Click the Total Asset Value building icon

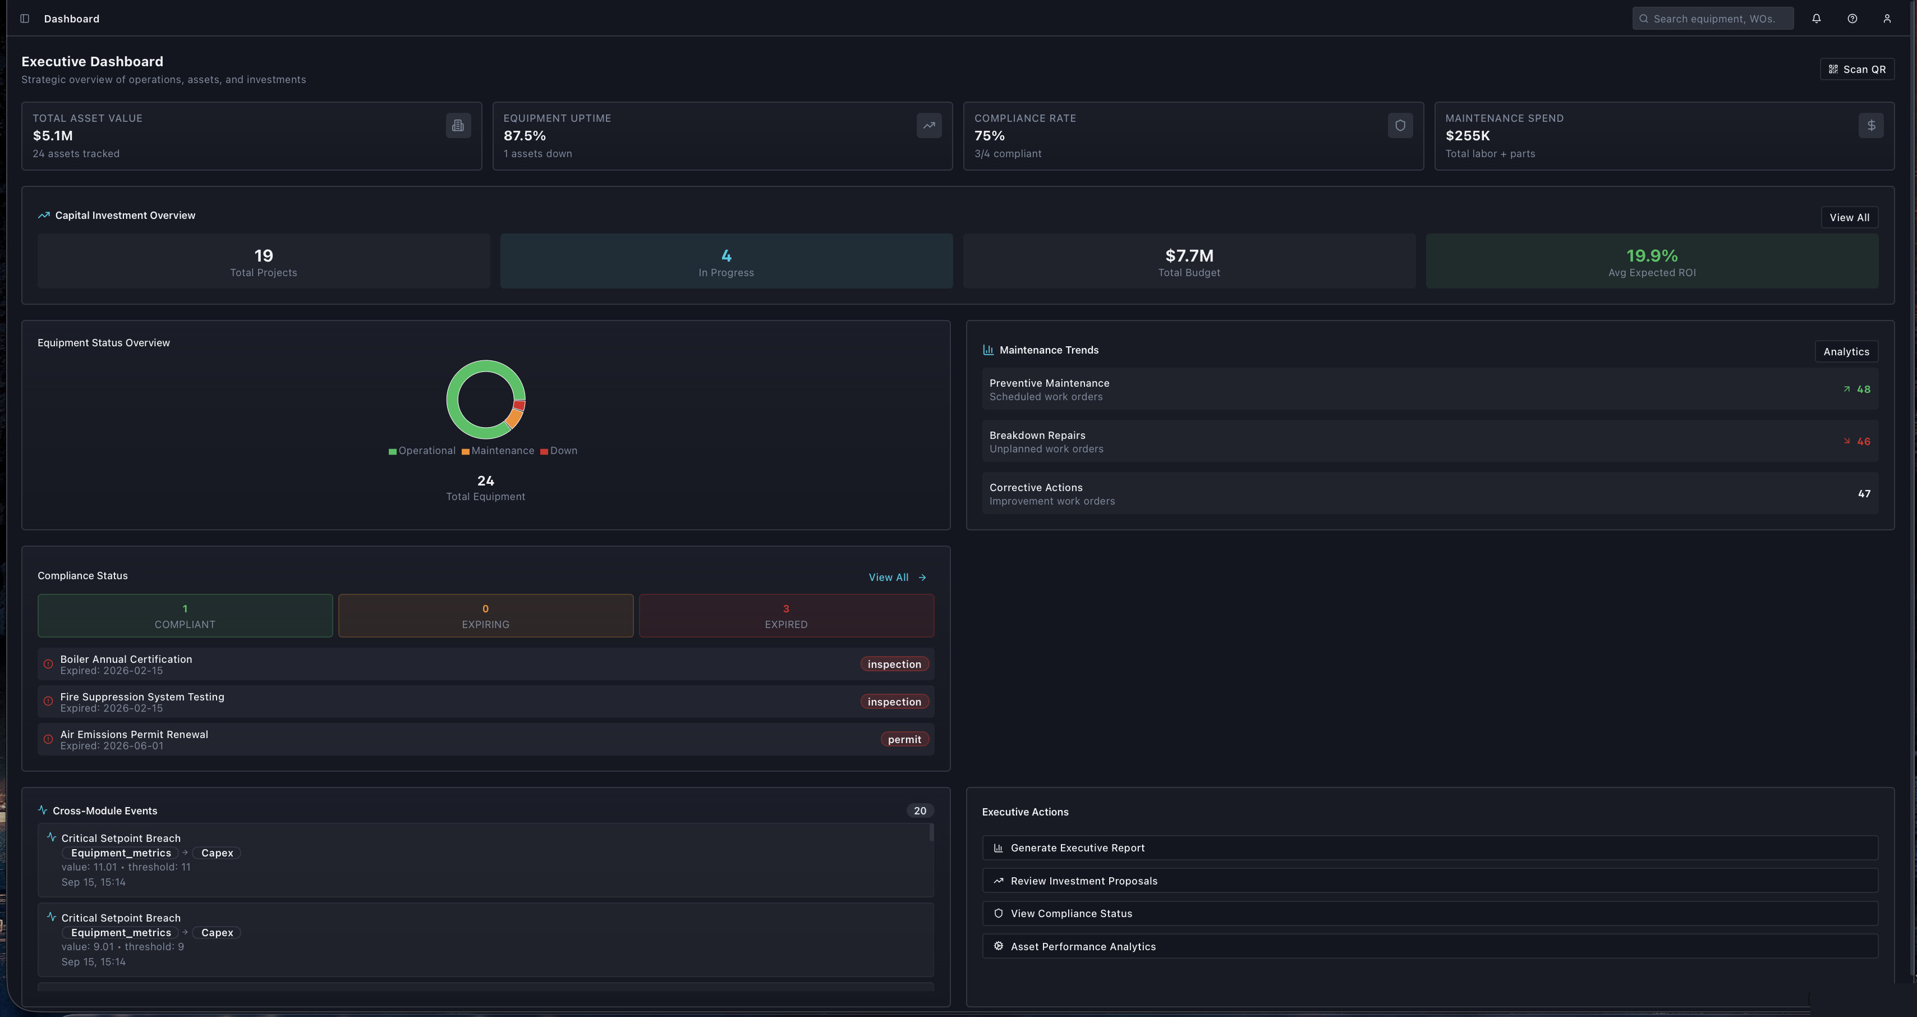[458, 125]
